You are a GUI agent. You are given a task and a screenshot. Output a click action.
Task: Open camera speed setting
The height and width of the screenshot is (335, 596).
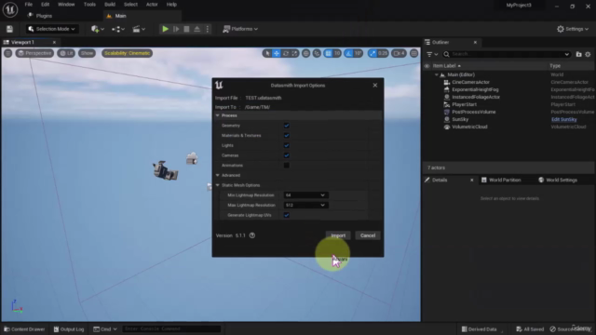pyautogui.click(x=399, y=54)
